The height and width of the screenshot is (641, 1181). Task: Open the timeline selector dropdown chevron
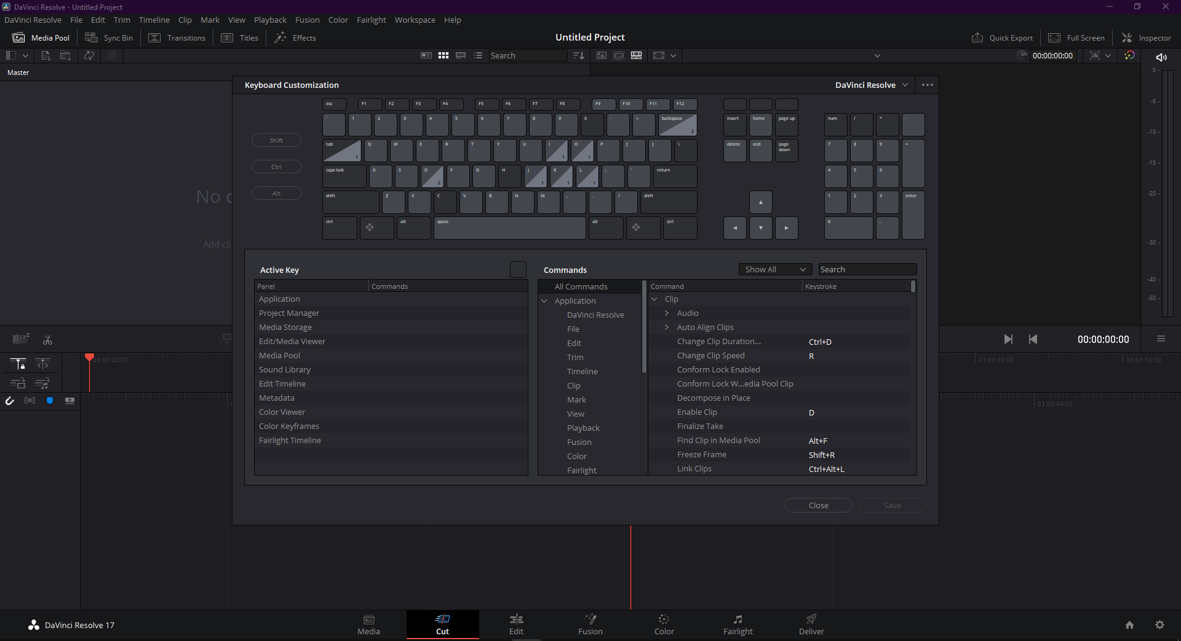[x=877, y=55]
